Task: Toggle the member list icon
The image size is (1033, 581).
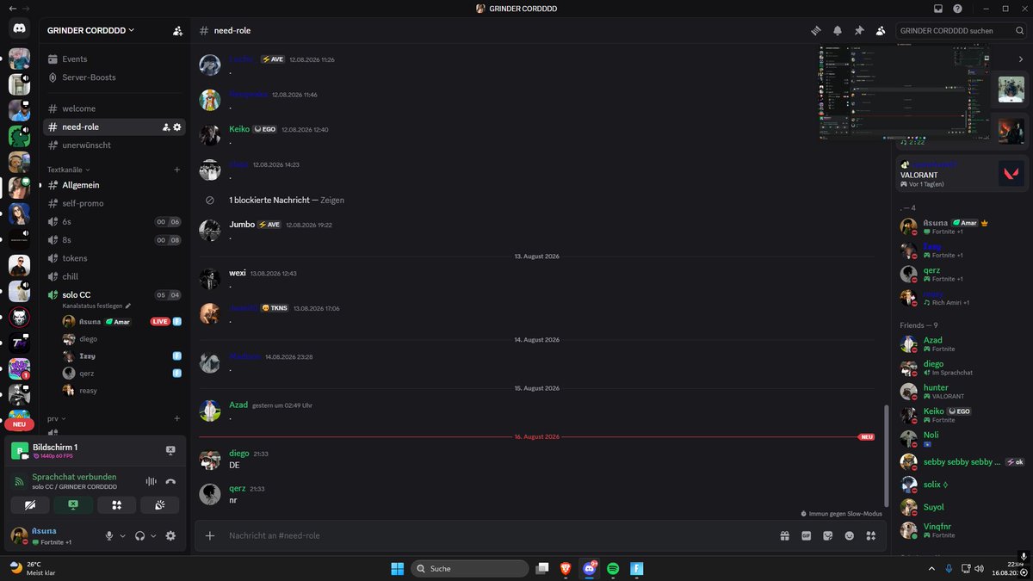Action: 881,30
